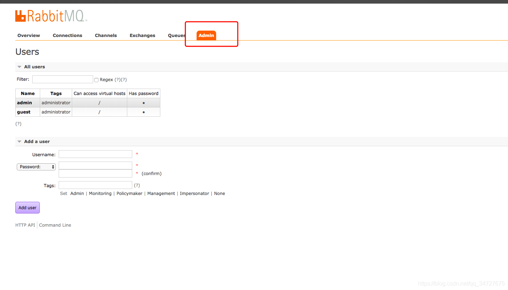Click the RabbitMQ logo
This screenshot has width=508, height=290.
click(51, 16)
